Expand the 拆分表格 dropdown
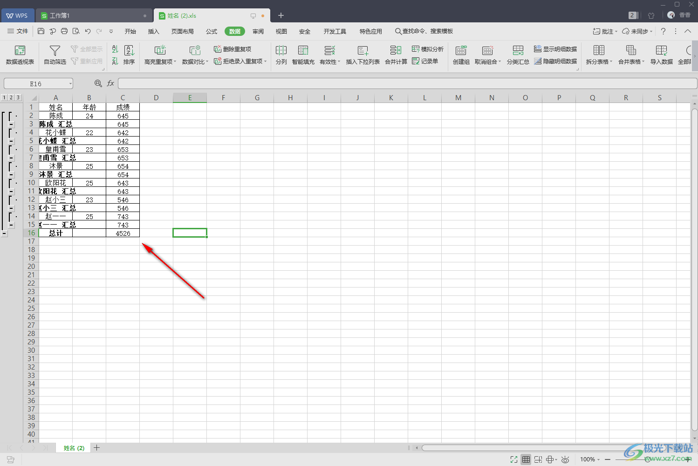Viewport: 698px width, 466px height. coord(611,62)
